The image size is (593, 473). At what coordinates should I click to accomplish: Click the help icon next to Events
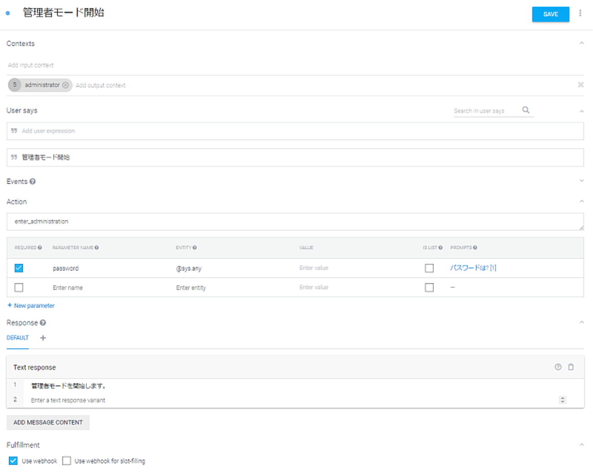(x=32, y=182)
